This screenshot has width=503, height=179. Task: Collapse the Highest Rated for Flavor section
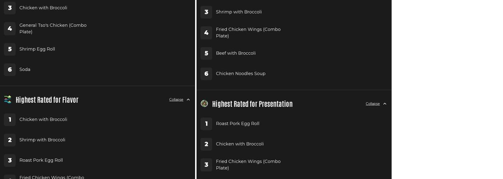(176, 100)
